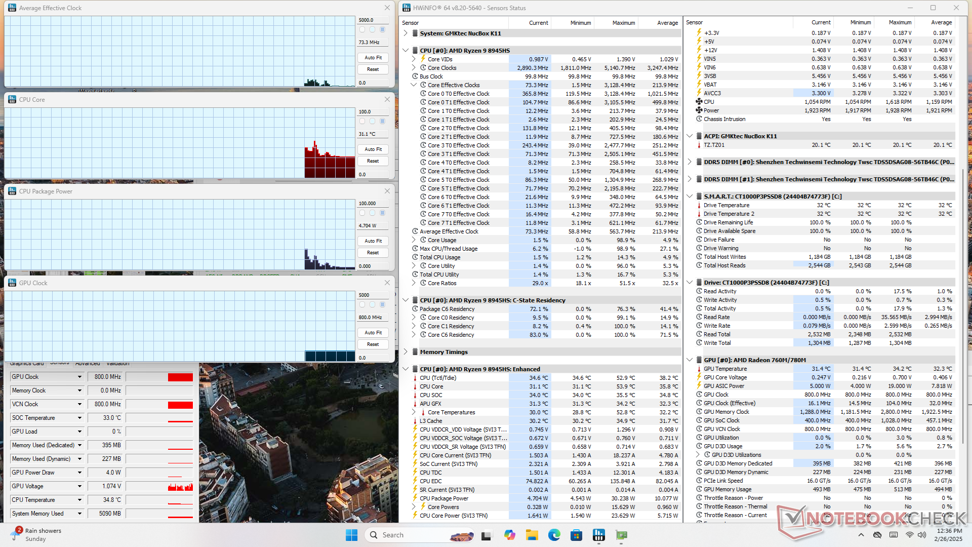The image size is (972, 547).
Task: Click the fan icon for the CPU RPM row
Action: (x=699, y=102)
